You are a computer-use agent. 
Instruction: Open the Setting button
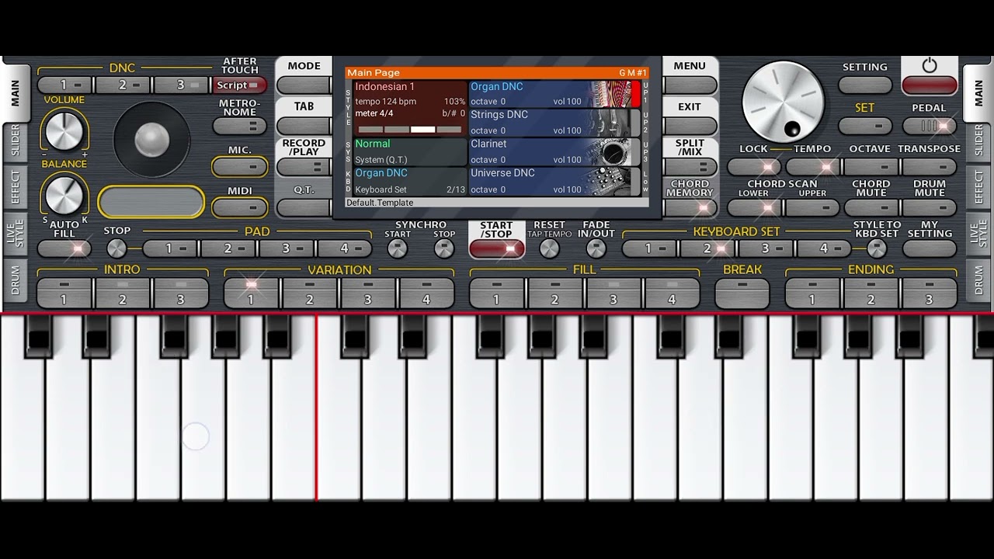[x=865, y=85]
